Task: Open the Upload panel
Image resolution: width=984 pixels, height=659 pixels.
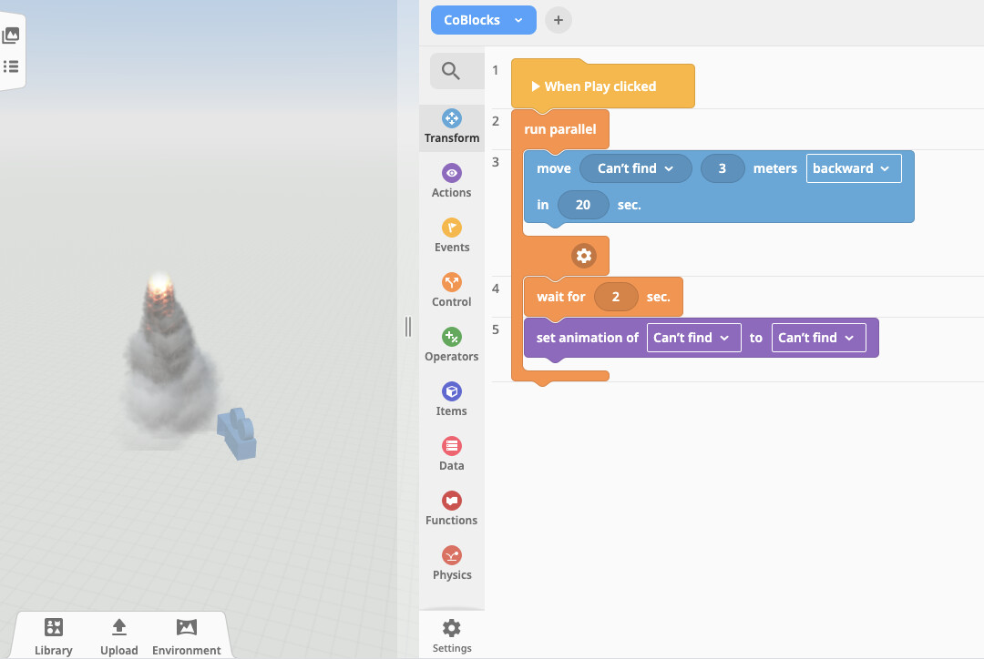Action: point(119,636)
